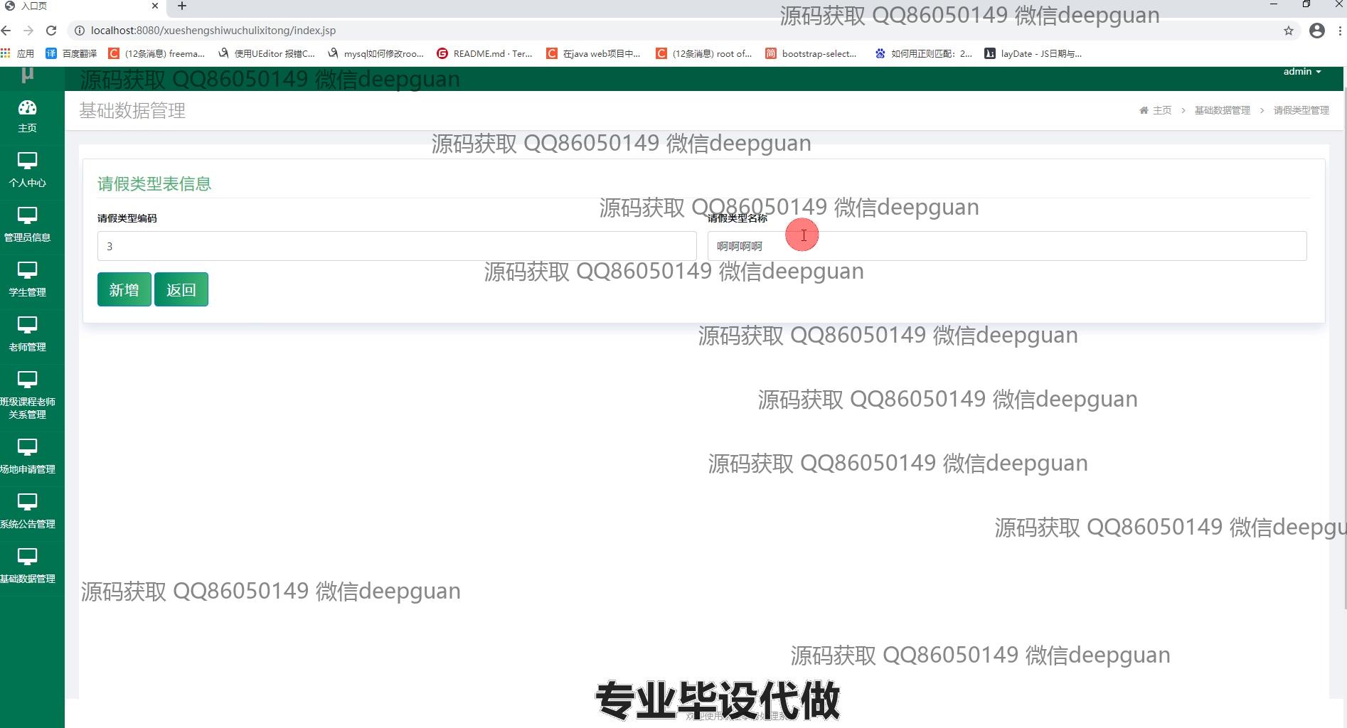Open the 主页 dashboard sidebar icon
The image size is (1347, 728).
(27, 116)
